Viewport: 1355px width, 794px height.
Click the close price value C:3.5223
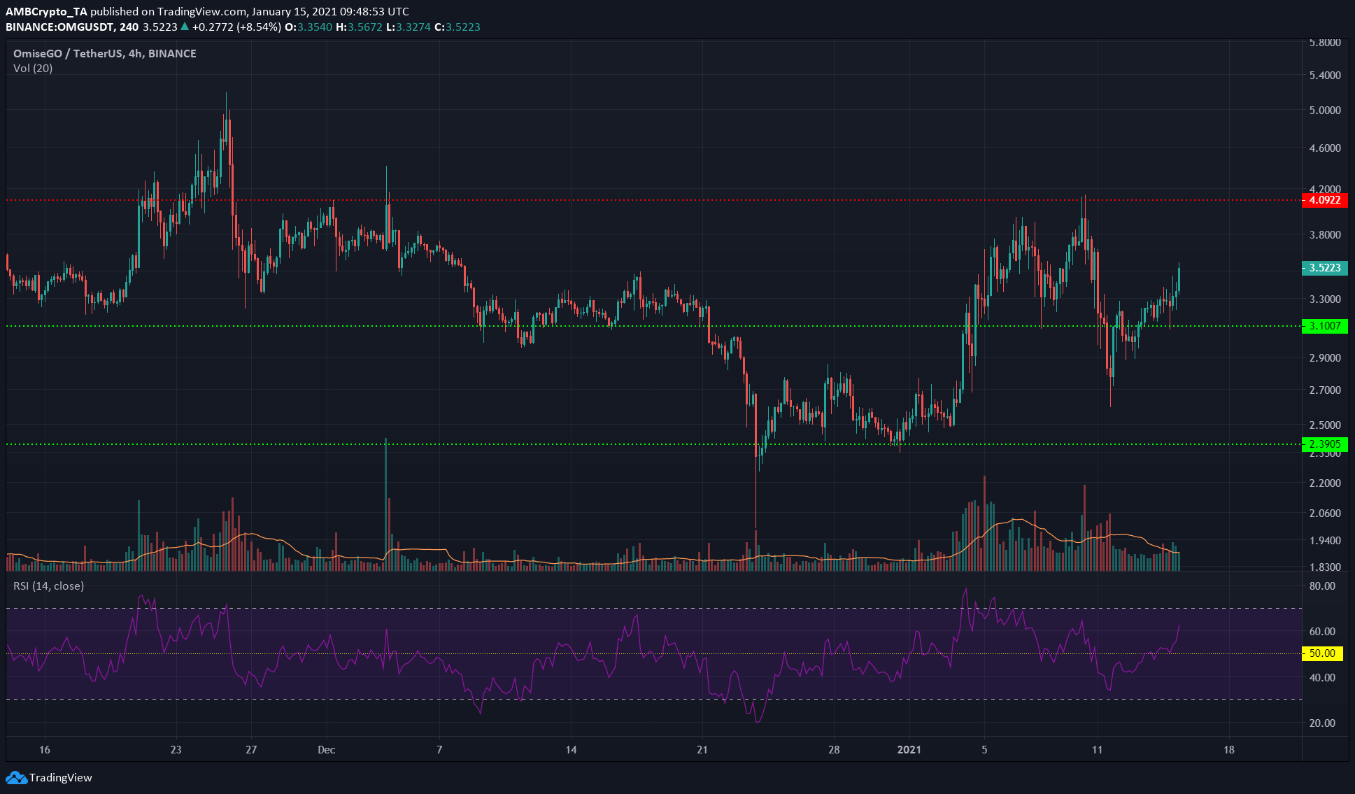point(457,27)
